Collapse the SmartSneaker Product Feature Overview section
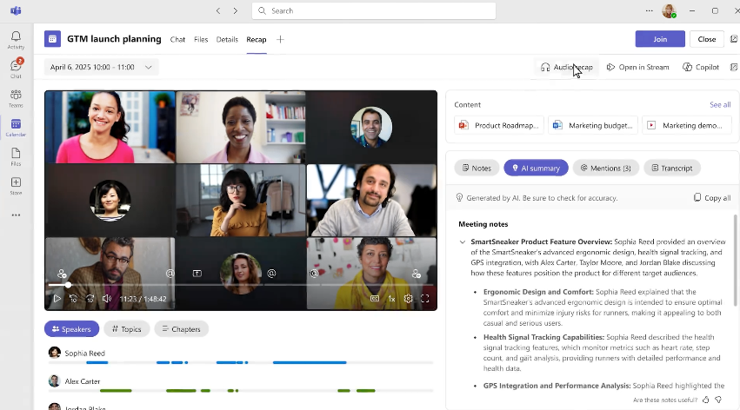740x410 pixels. 463,241
